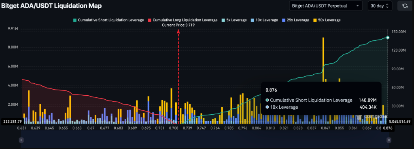Image resolution: width=414 pixels, height=149 pixels.
Task: Click the 0.689 x-axis price label
Action: click(x=132, y=128)
